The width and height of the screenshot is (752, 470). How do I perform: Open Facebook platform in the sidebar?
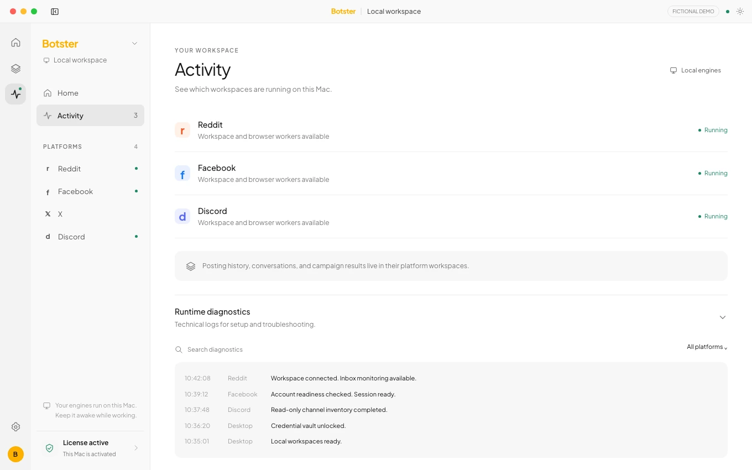point(90,191)
